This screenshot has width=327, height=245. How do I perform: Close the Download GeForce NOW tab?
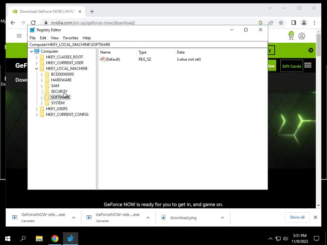pos(80,11)
